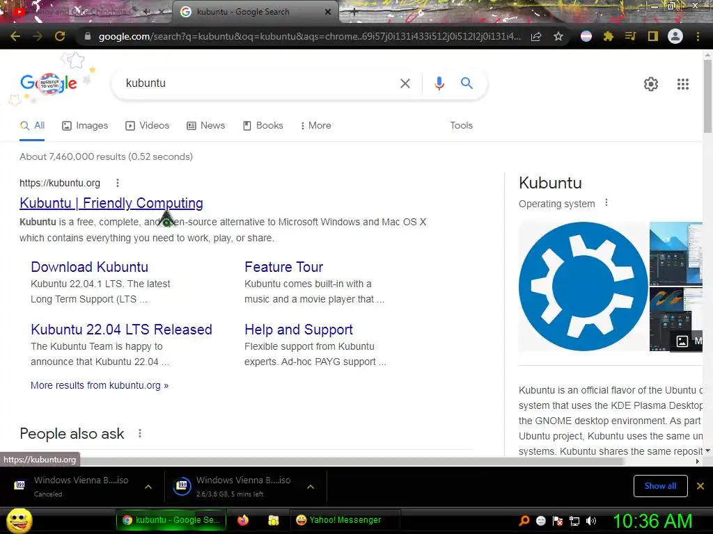Click the share this page icon
This screenshot has height=534, width=713.
click(x=536, y=36)
